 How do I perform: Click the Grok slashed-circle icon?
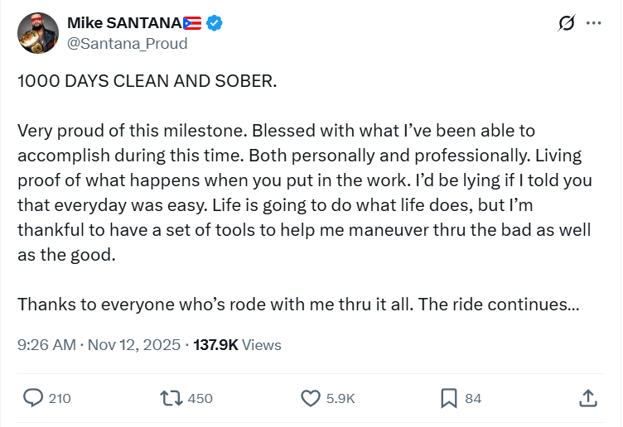567,24
